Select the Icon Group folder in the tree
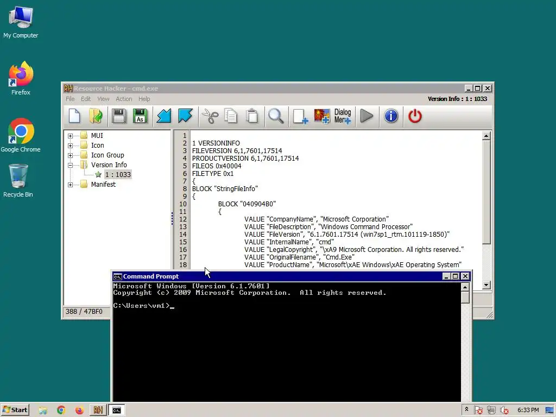This screenshot has width=556, height=417. (108, 155)
